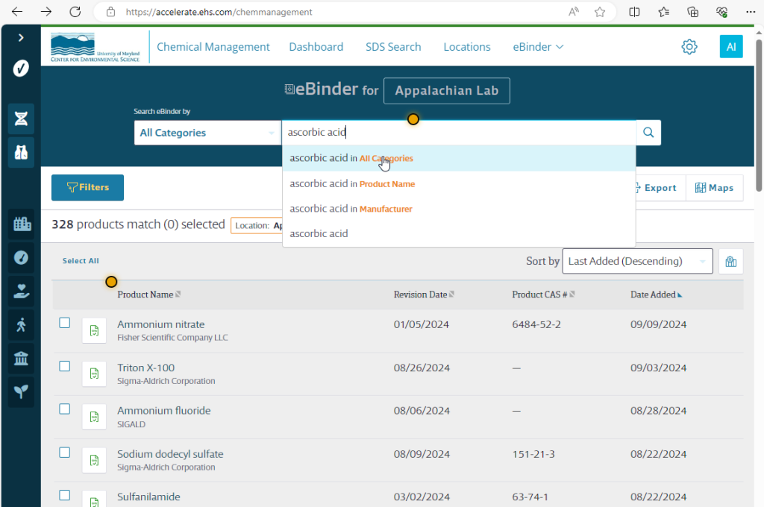764x507 pixels.
Task: Click the browser address bar URL
Action: [x=219, y=12]
